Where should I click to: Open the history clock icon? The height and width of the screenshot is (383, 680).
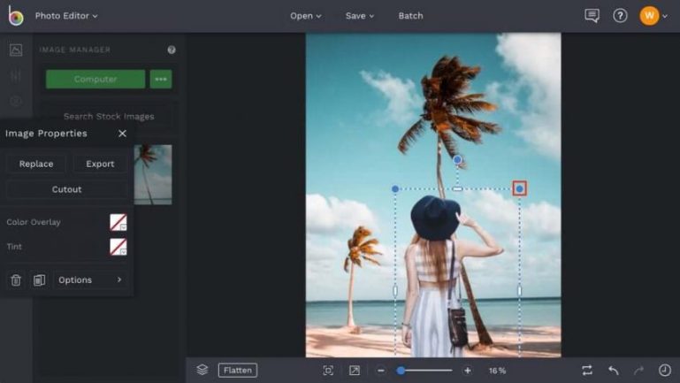[x=665, y=371]
